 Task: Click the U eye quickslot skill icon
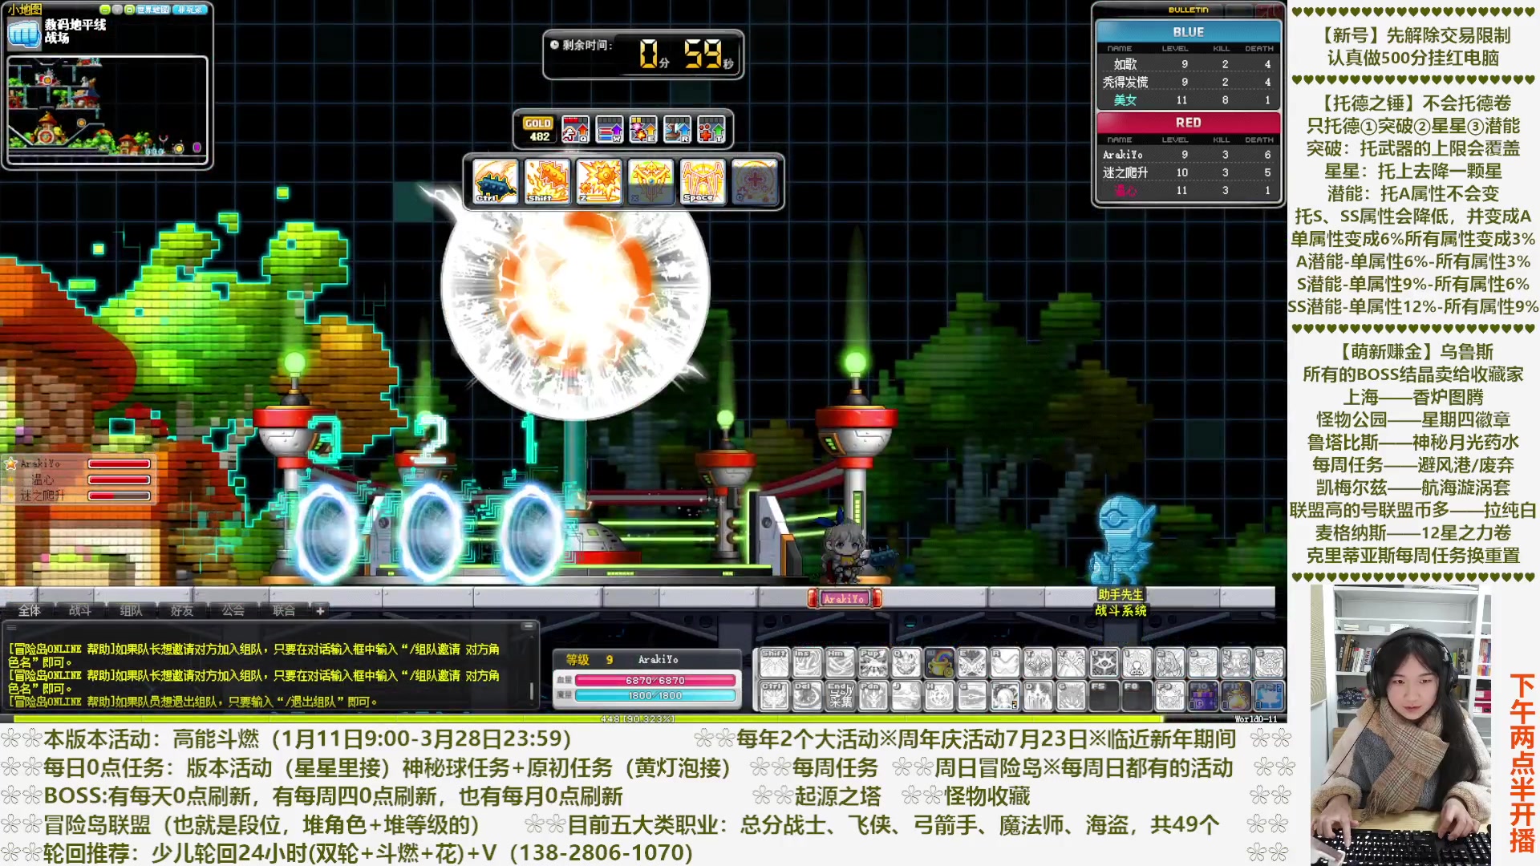[x=1104, y=663]
